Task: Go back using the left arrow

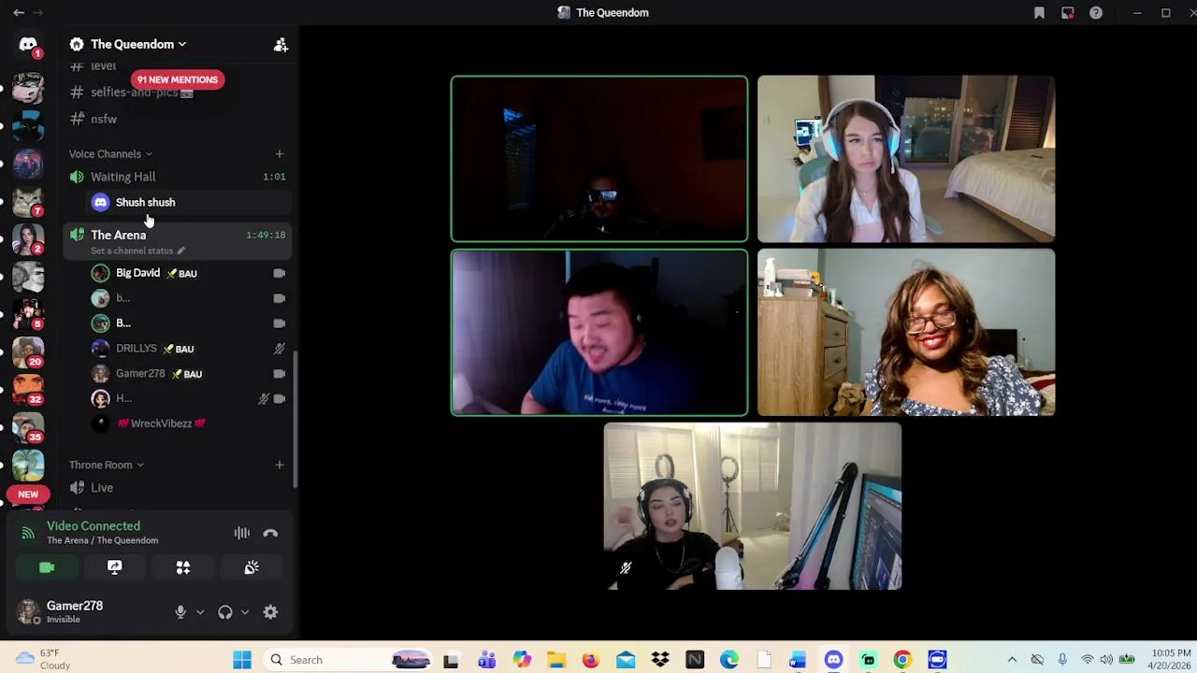Action: [x=18, y=12]
